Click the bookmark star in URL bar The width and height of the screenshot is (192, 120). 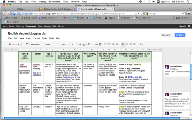136,14
